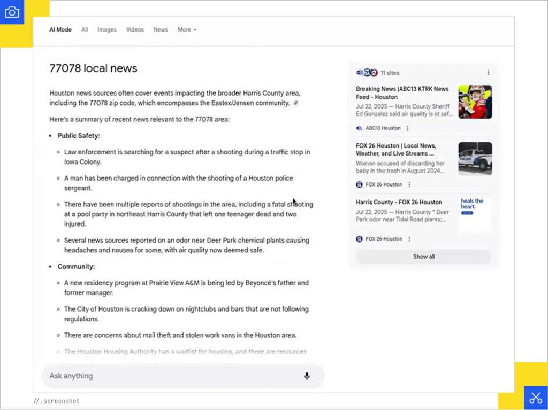Click the microphone voice search icon
Screen dimensions: 548x410
point(307,376)
